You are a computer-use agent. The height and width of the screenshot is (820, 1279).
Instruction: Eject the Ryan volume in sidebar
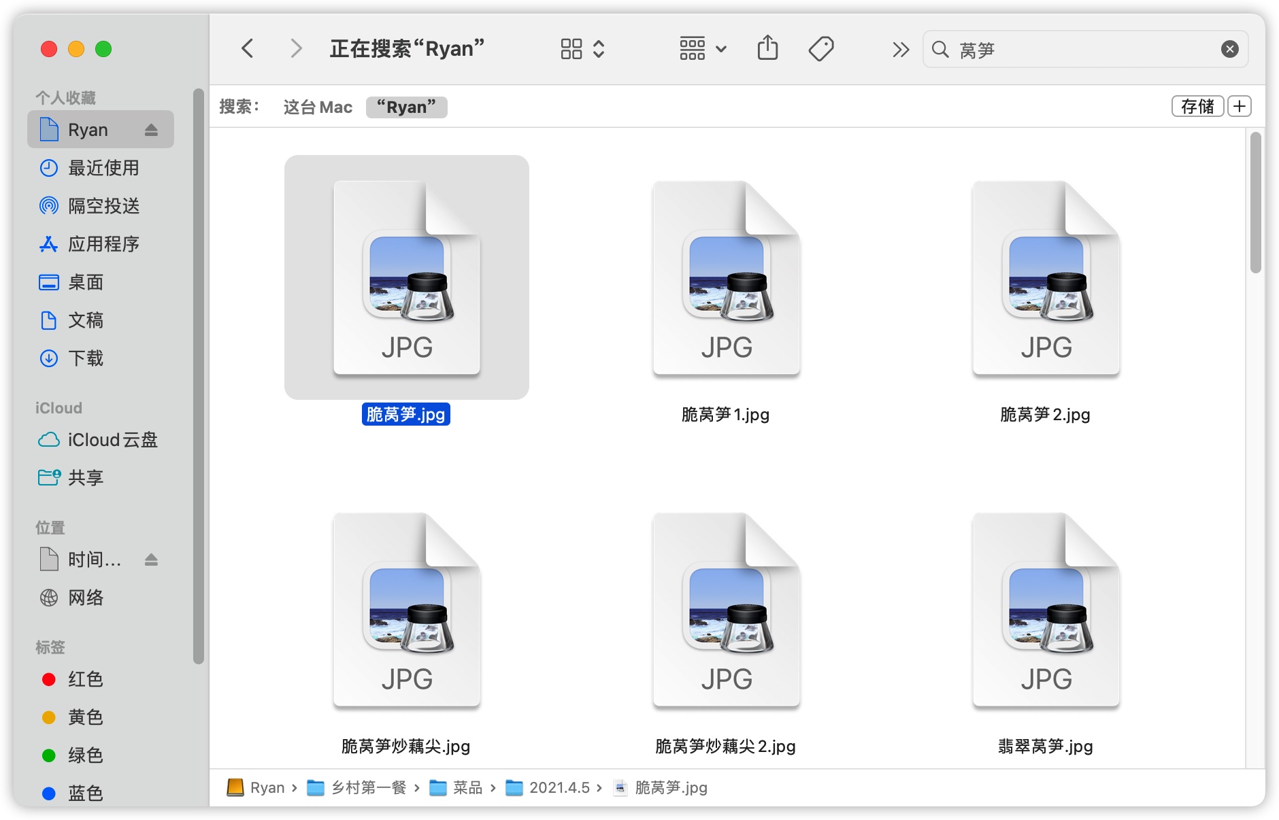(151, 130)
